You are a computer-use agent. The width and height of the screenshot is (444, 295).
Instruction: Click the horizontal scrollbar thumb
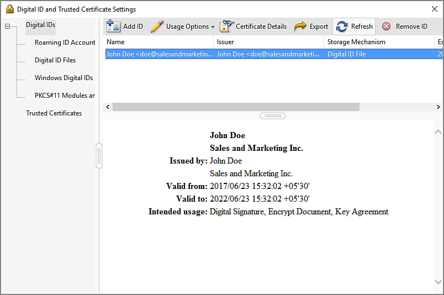(x=236, y=107)
